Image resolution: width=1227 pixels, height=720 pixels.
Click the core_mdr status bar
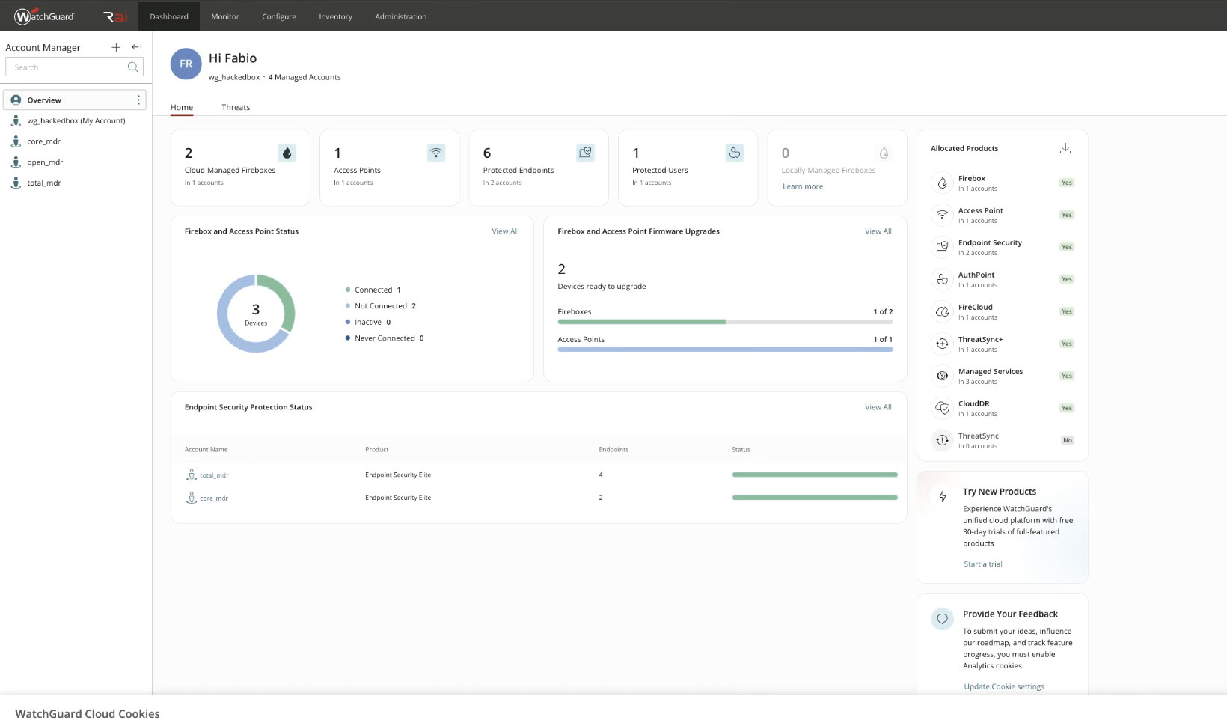[x=815, y=498]
